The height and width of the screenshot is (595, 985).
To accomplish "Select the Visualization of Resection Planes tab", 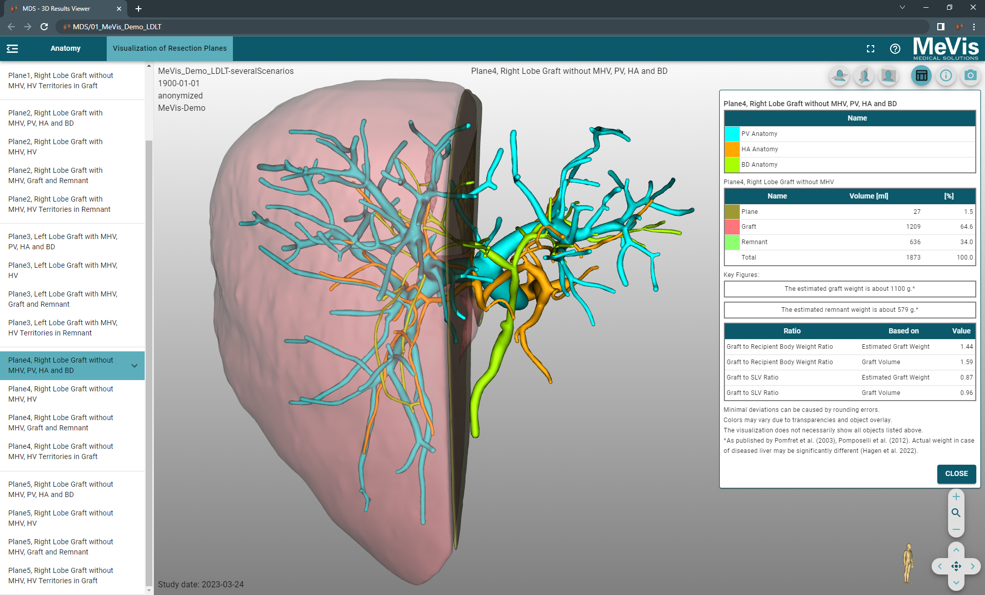I will [x=170, y=48].
